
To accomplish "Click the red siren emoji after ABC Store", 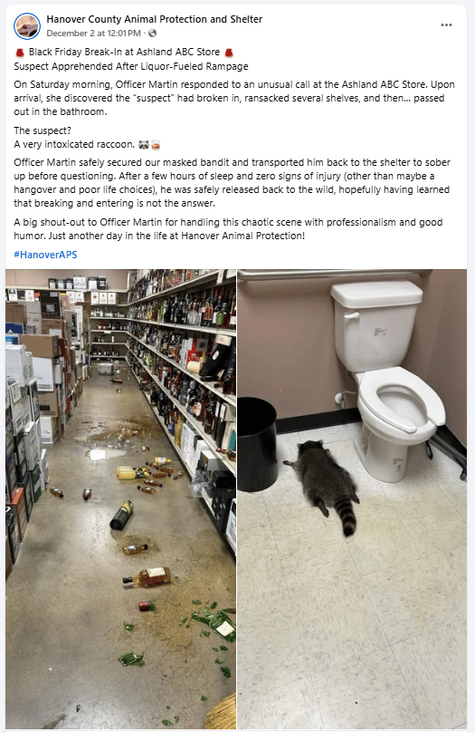I will click(x=229, y=53).
